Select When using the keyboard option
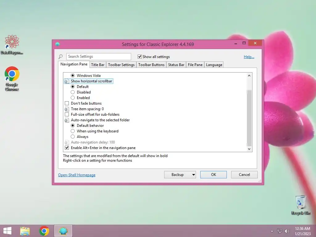Screen dimensions: 316x237 point(73,131)
